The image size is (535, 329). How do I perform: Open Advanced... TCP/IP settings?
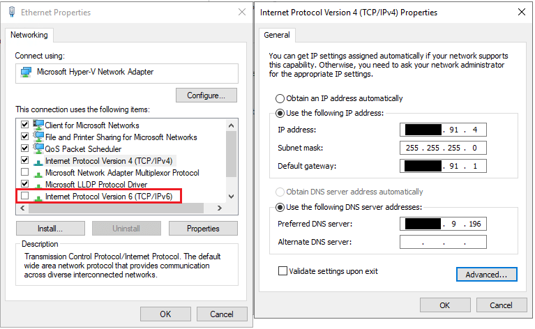(485, 275)
